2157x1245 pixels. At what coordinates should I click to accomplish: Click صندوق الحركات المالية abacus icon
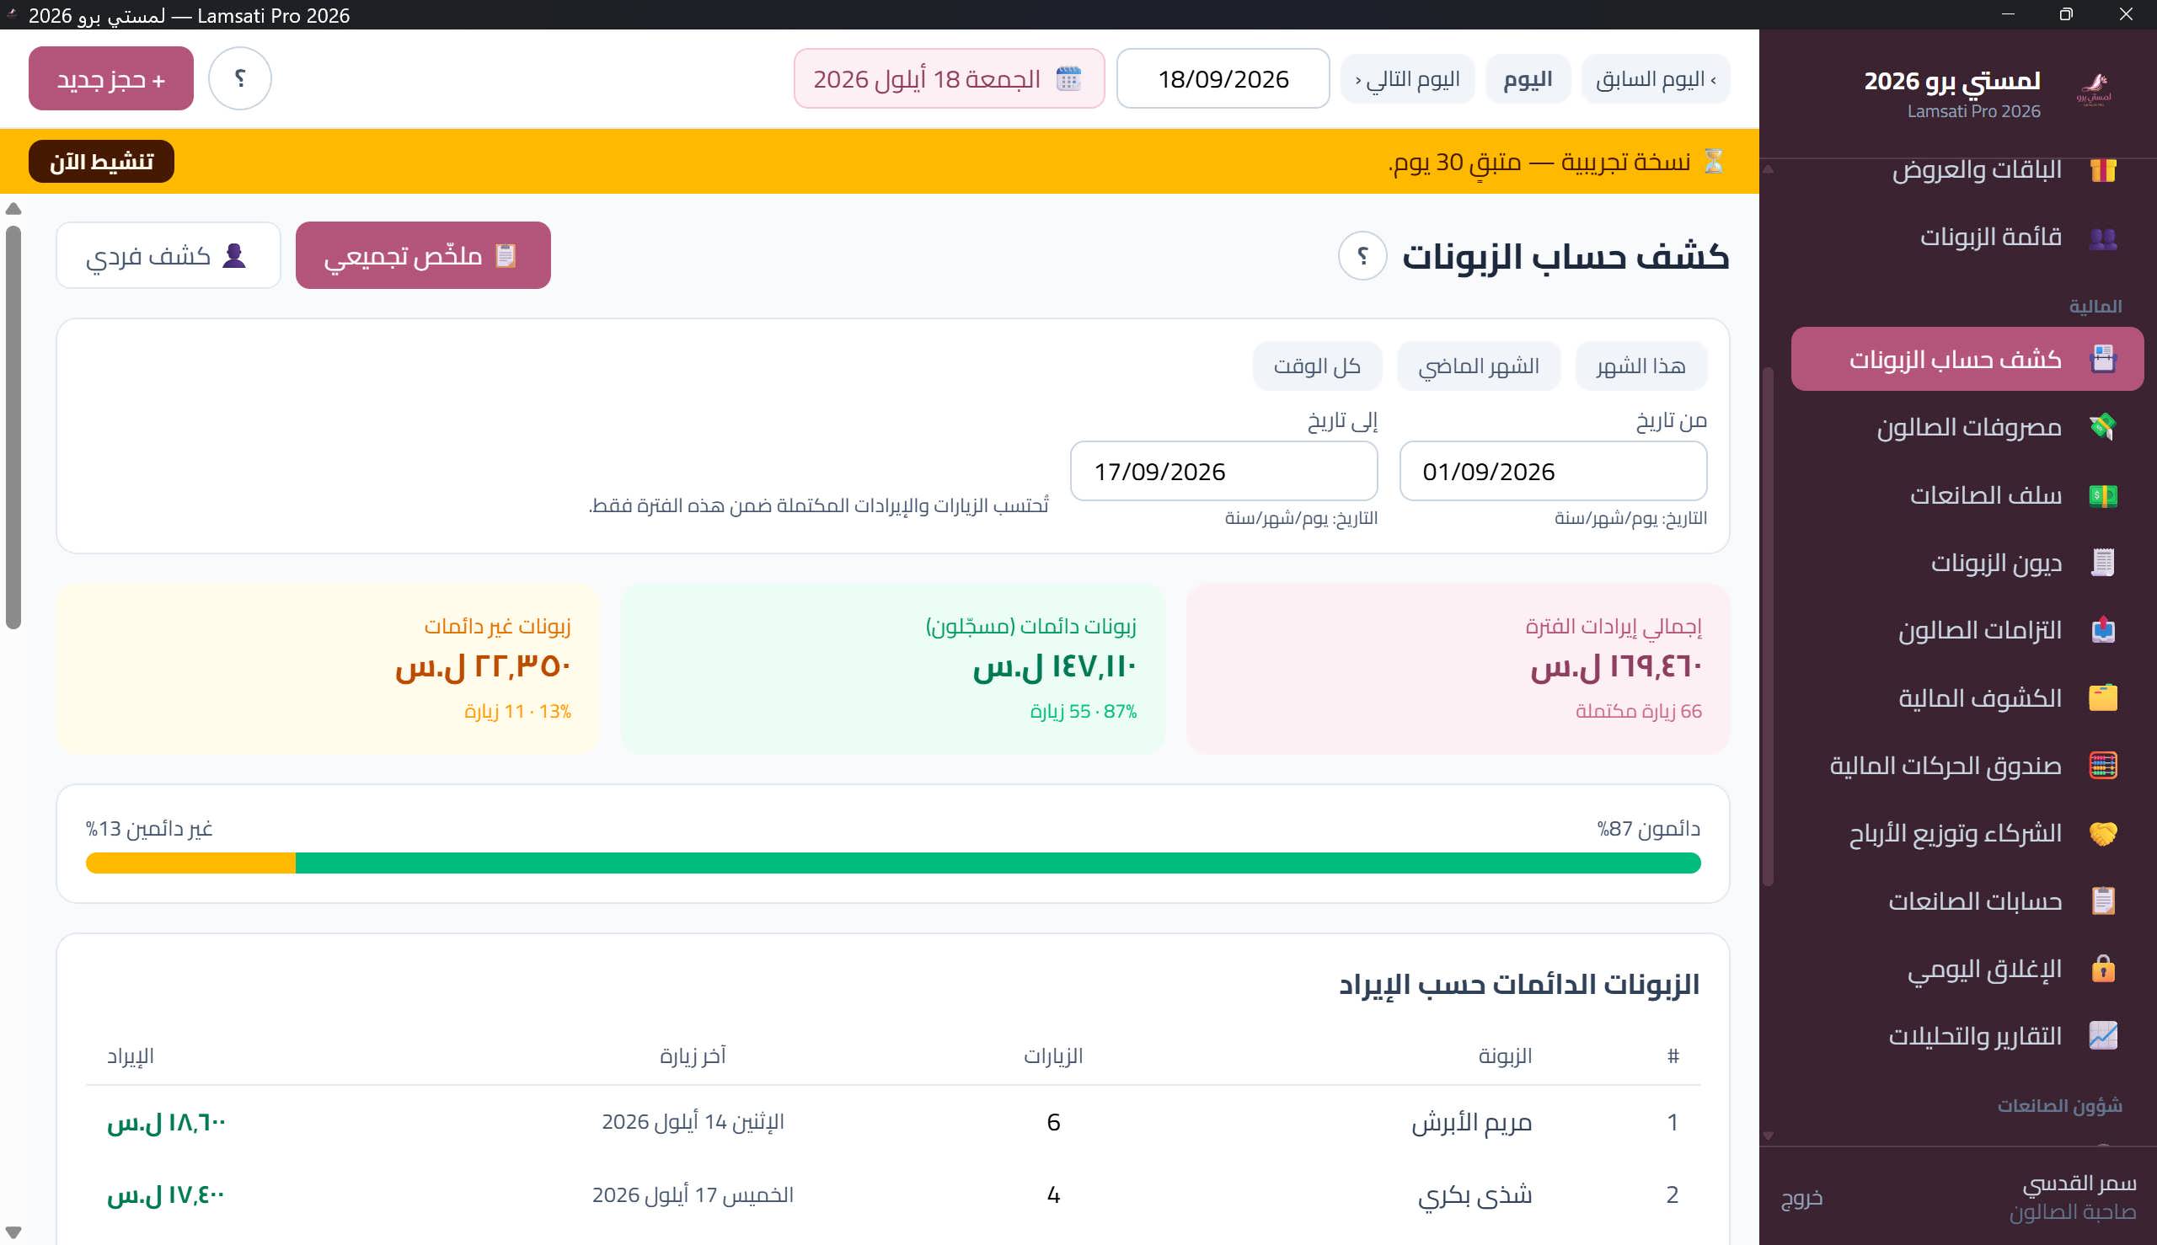click(x=2102, y=766)
